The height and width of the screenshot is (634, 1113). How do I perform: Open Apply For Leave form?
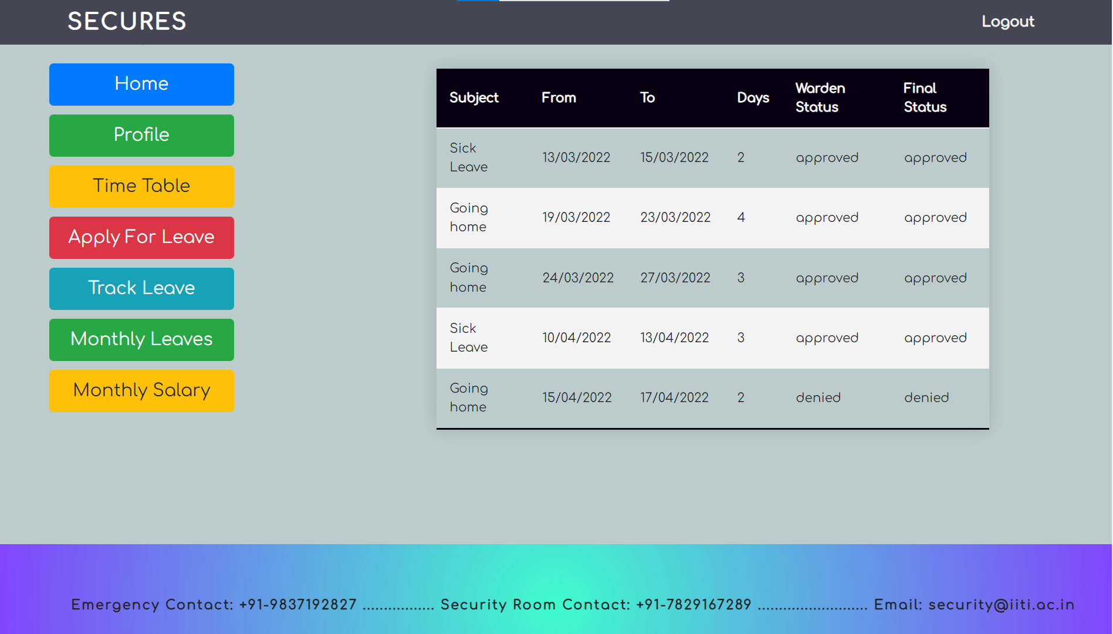pos(141,237)
